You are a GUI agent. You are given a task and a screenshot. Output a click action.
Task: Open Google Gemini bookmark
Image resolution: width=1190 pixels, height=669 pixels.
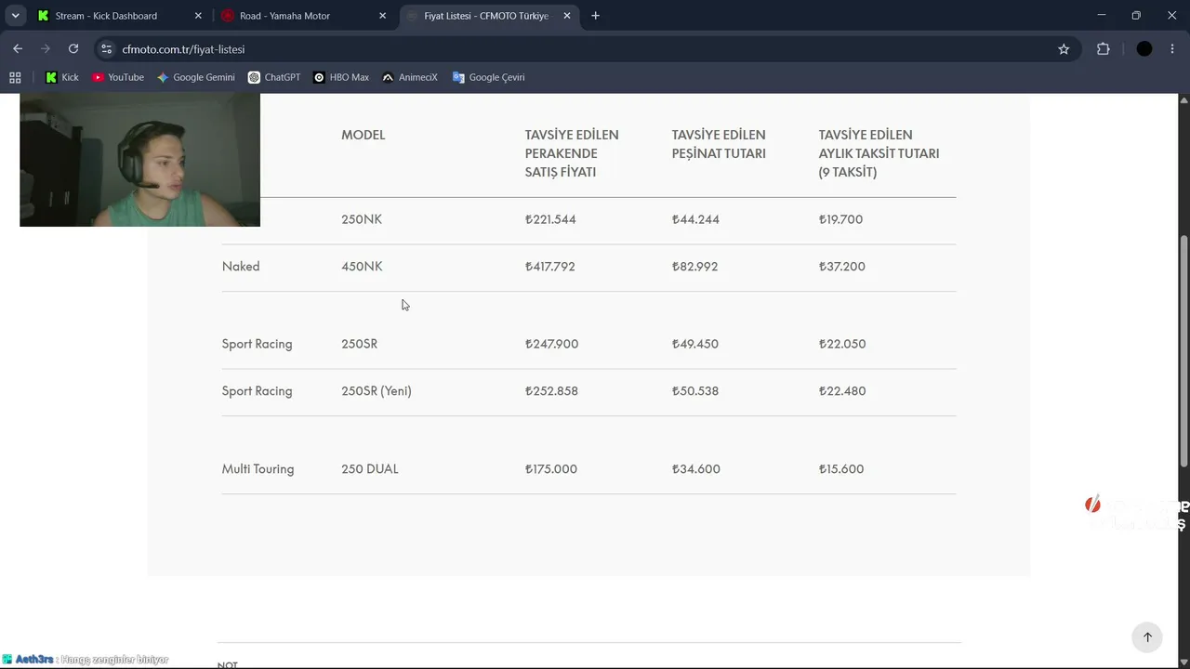(195, 77)
